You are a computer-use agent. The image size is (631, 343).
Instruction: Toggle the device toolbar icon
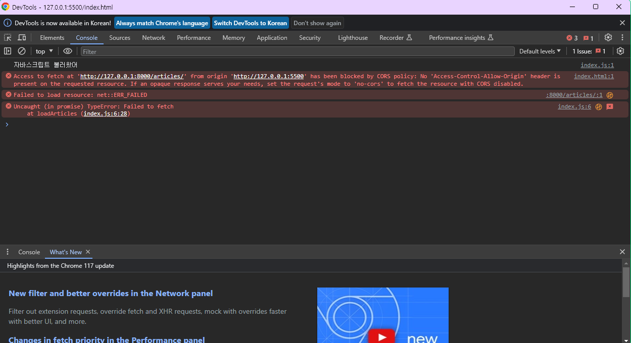[22, 38]
